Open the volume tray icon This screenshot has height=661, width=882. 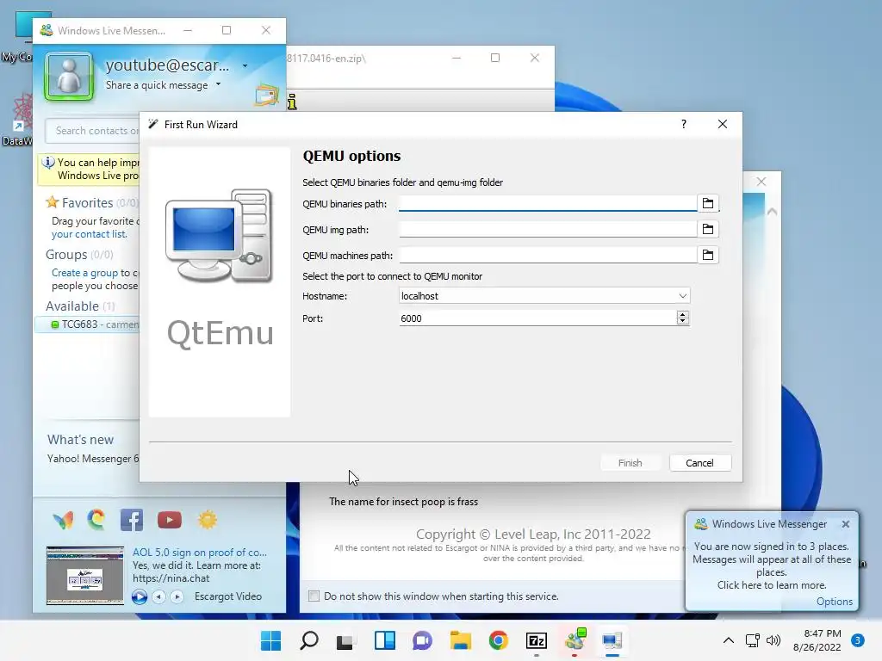[774, 640]
